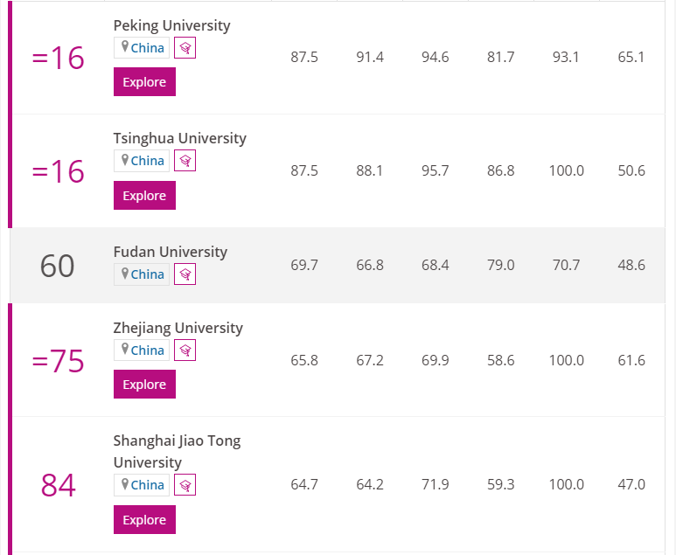Select the rank 60 Fudan University row
Image resolution: width=676 pixels, height=555 pixels.
(x=338, y=266)
